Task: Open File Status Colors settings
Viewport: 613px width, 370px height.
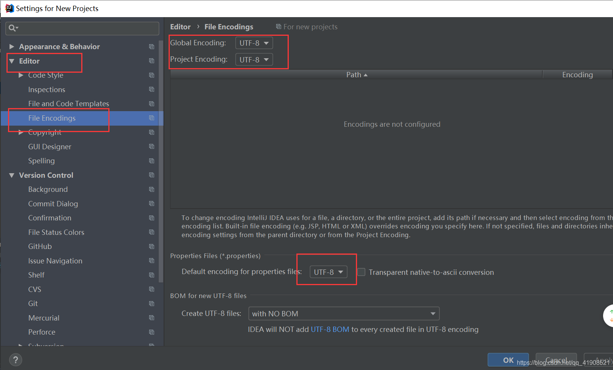Action: pyautogui.click(x=56, y=232)
